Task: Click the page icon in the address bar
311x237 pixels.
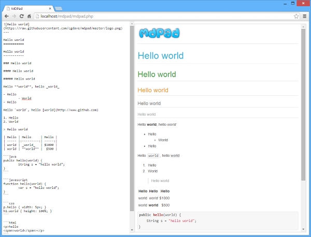Action: [37, 16]
